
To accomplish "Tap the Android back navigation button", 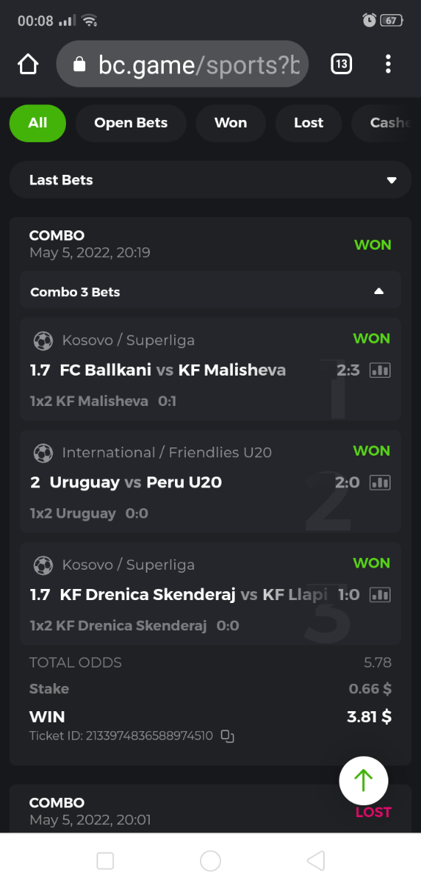I will 316,860.
